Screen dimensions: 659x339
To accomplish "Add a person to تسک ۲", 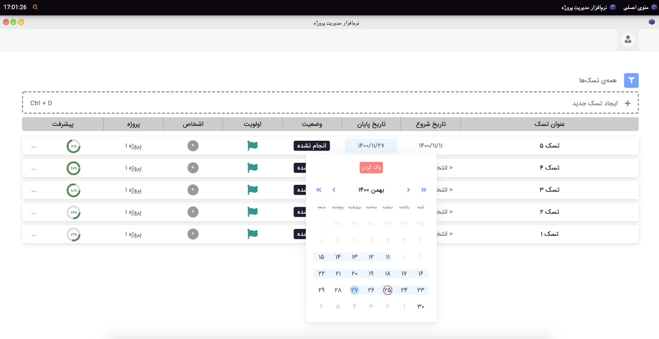I will pyautogui.click(x=193, y=212).
